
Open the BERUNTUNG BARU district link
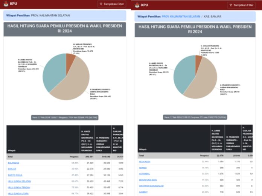(147, 179)
